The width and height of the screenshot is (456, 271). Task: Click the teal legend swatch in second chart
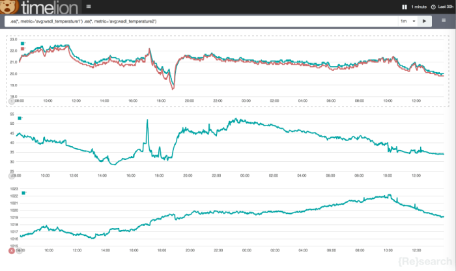click(x=20, y=118)
